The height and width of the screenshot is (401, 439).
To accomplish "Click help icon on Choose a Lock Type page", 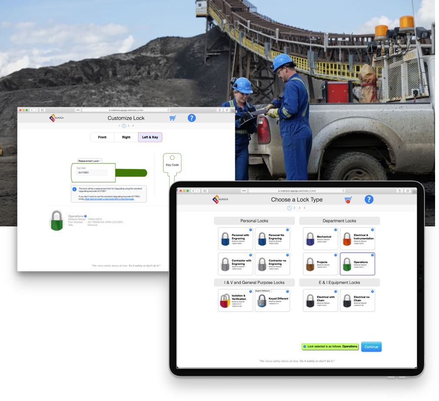I will click(369, 199).
